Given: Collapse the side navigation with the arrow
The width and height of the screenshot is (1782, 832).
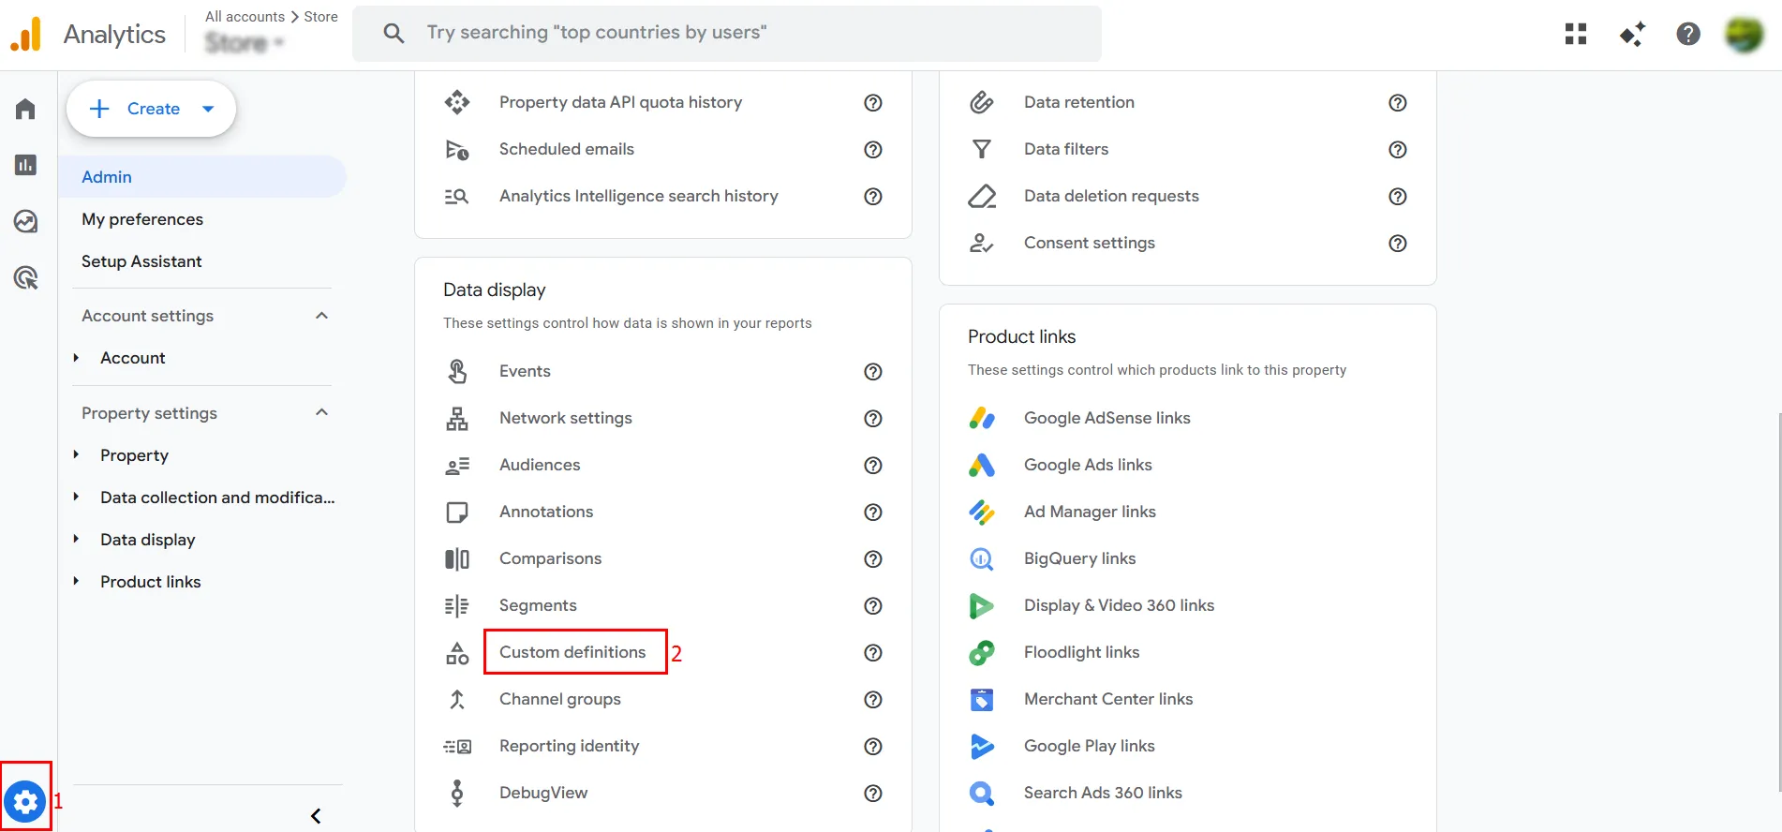Looking at the screenshot, I should 316,816.
